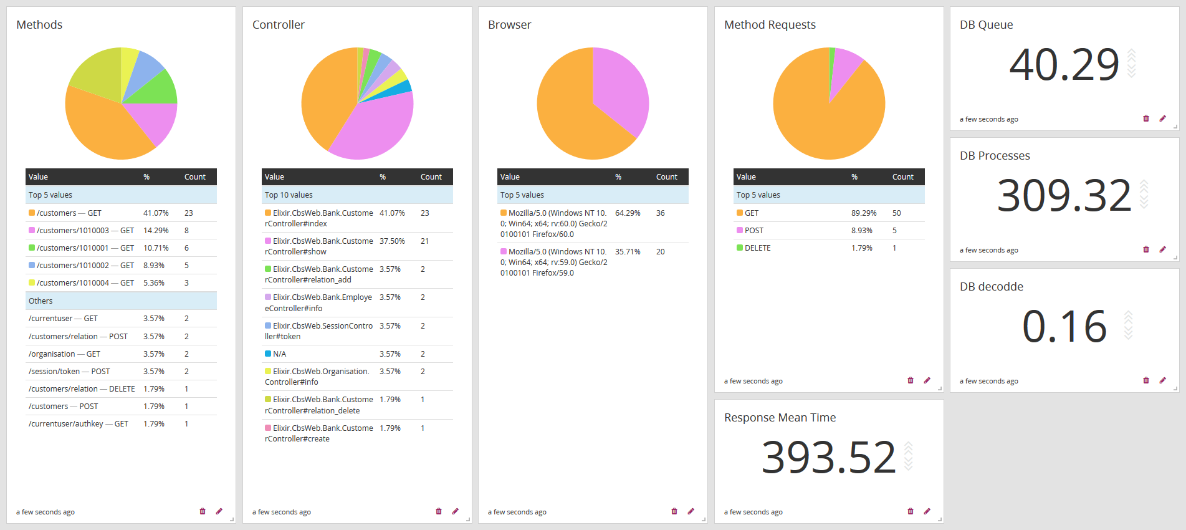Collapse 'Top 5 values' group in Methods table
Viewport: 1186px width, 530px height.
50,195
